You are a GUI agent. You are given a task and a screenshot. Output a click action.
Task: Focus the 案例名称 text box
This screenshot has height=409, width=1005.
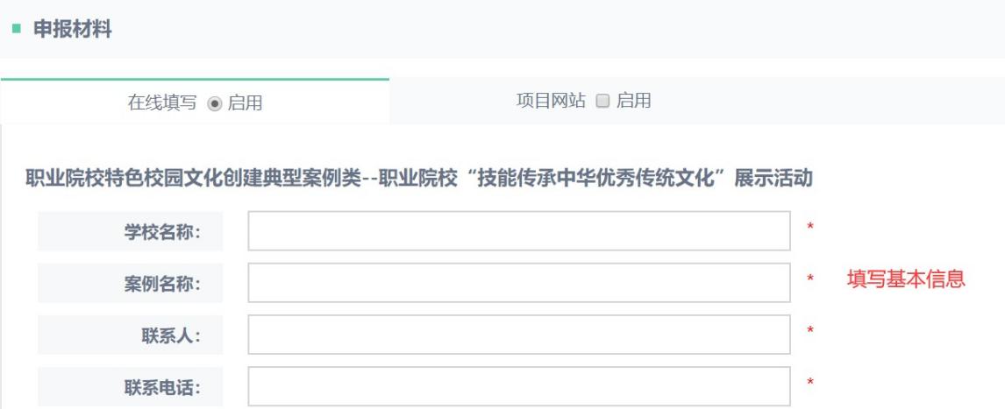tap(519, 283)
